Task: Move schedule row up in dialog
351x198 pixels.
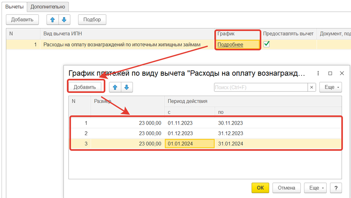Action: click(x=115, y=87)
